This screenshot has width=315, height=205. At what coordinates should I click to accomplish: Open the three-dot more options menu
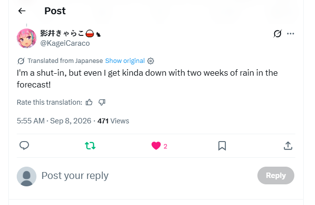coord(290,34)
